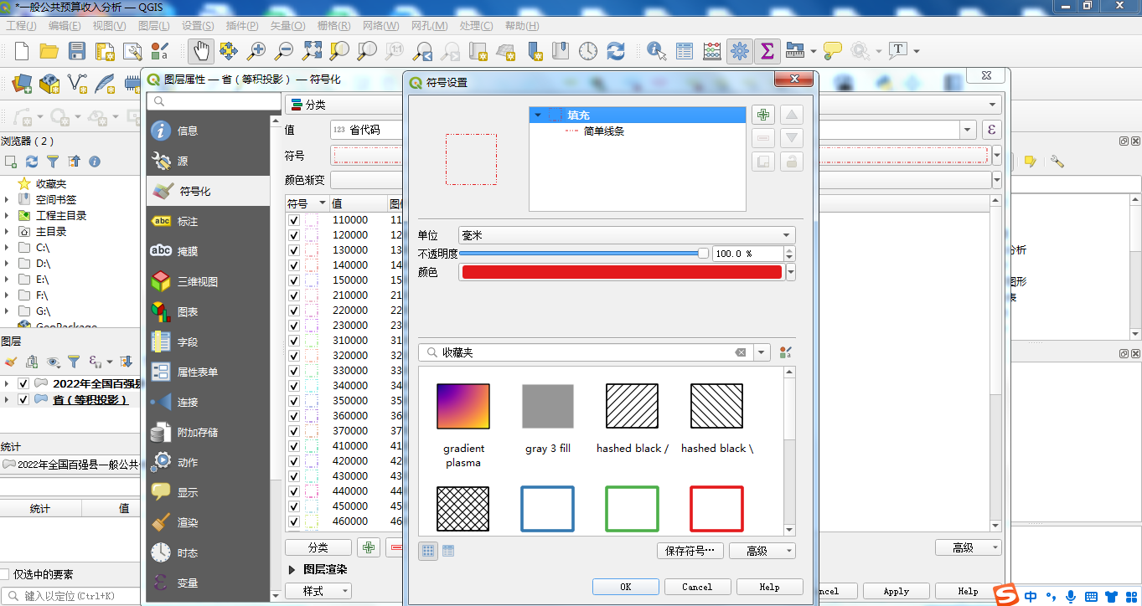This screenshot has width=1142, height=606.
Task: Open the 处理(C) menu
Action: (476, 26)
